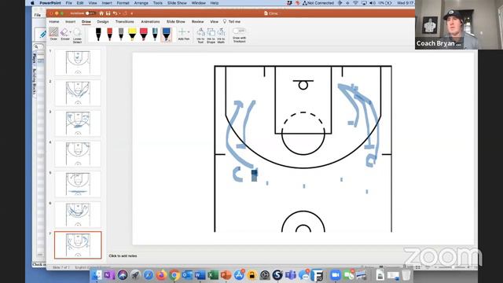Screen dimensions: 503x283
Task: Open Firefox from the dock
Action: (161, 275)
